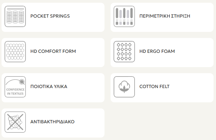The height and width of the screenshot is (140, 216).
Task: Select the ΑΝΤΙΒΑΚΤΗΡΙΔΙΑΚΟ label text
Action: (x=53, y=122)
